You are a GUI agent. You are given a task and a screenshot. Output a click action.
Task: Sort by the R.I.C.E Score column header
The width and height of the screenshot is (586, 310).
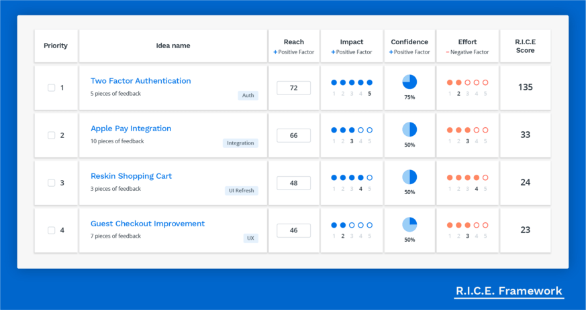[525, 46]
